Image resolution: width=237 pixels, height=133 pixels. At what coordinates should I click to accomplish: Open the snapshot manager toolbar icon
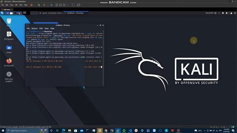51,5
